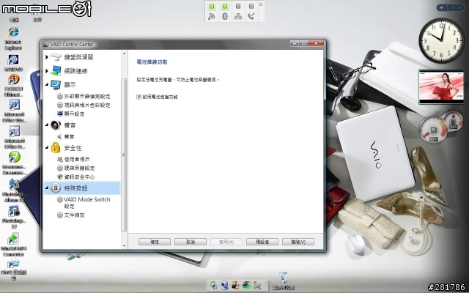The height and width of the screenshot is (293, 469).
Task: Open the 鍵盤與滑鼠 category in the tree
Action: click(x=78, y=57)
